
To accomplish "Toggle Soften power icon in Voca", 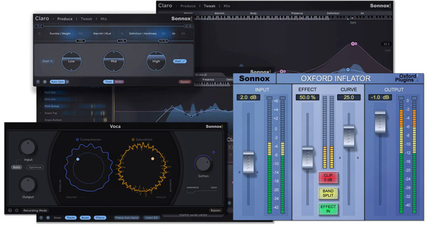I will (x=214, y=152).
